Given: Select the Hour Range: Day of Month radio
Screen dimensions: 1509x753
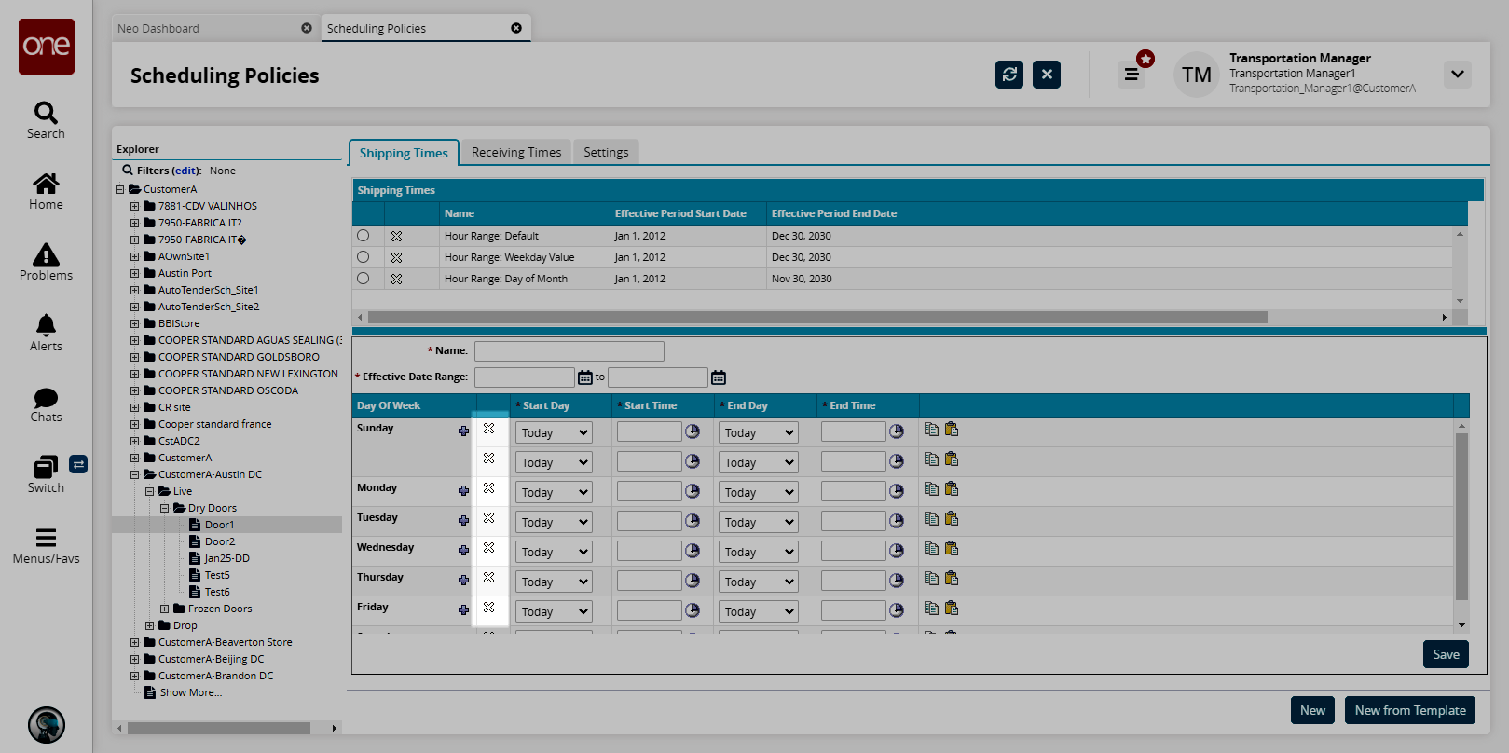Looking at the screenshot, I should (x=364, y=279).
